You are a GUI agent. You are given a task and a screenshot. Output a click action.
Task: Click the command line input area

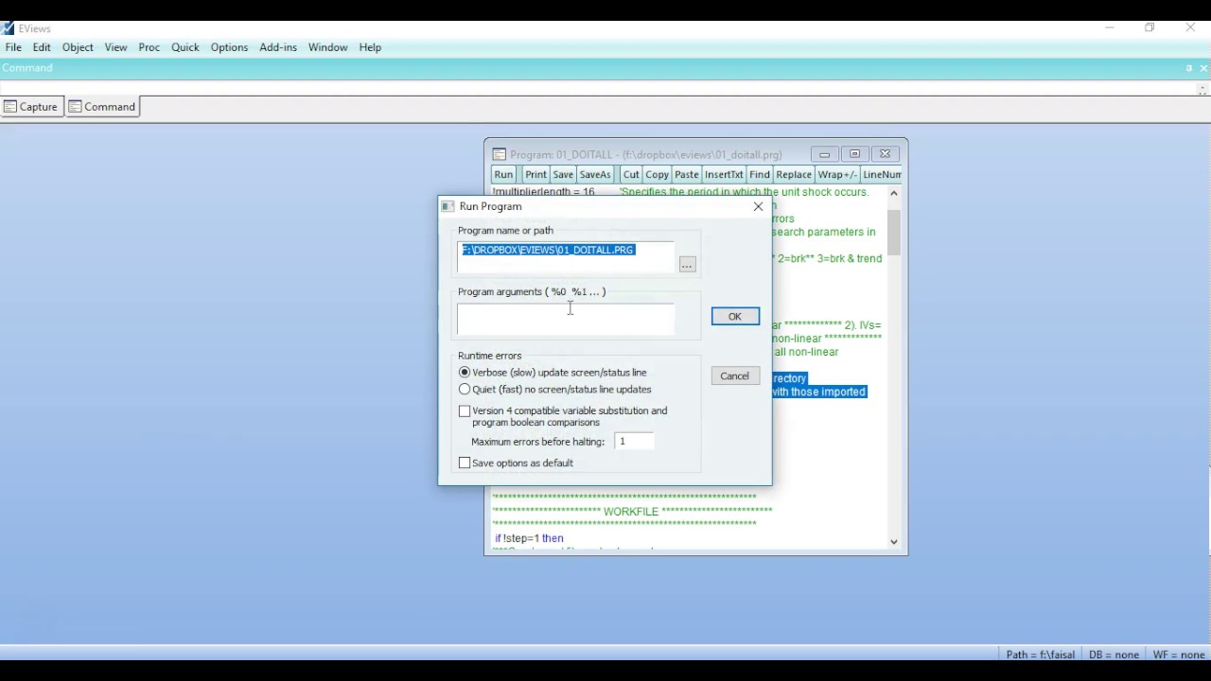(596, 89)
